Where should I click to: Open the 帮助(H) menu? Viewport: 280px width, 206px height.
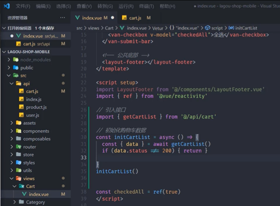(167, 6)
